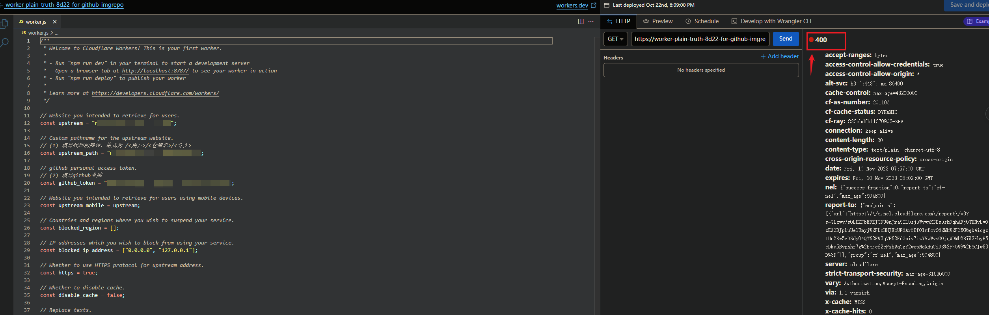Screen dimensions: 989x315
Task: Click the server: cloudflare header
Action: [851, 264]
